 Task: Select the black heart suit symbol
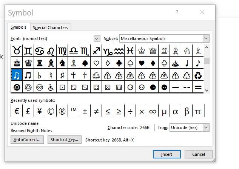tap(142, 63)
